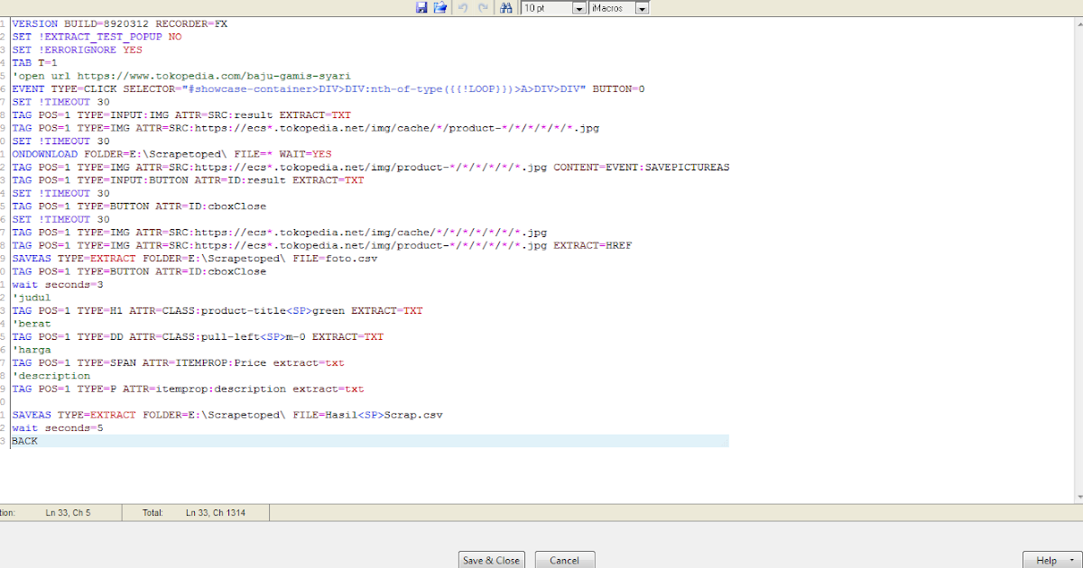Click the 'wait seconds=5' code line

[57, 427]
